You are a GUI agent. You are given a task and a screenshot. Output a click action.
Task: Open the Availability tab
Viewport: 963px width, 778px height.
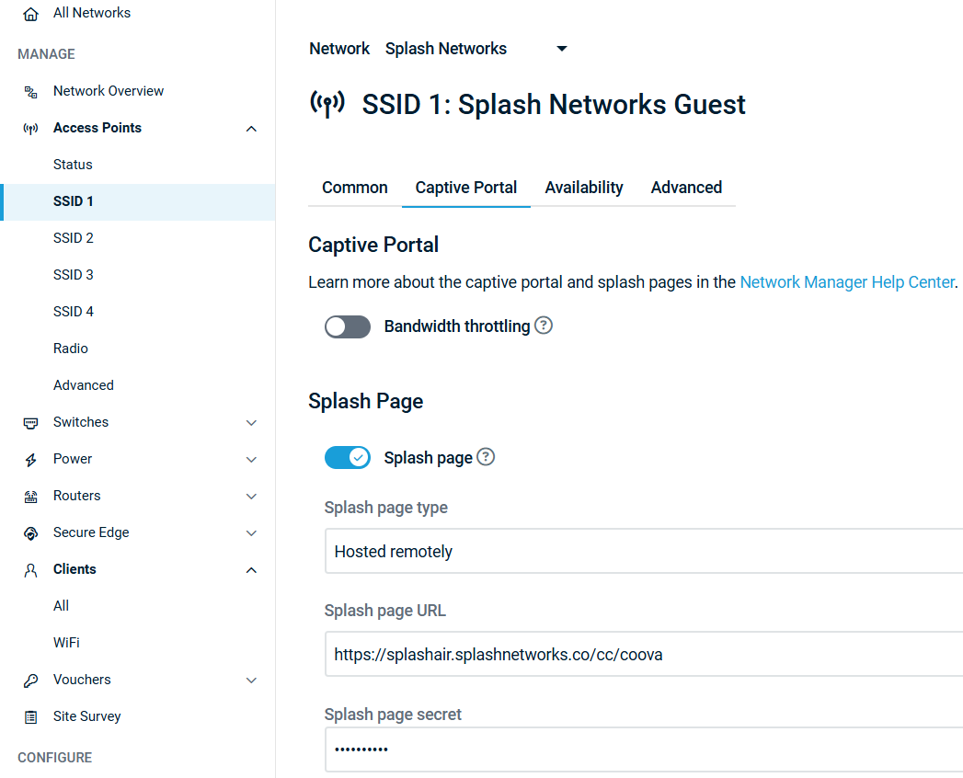584,188
